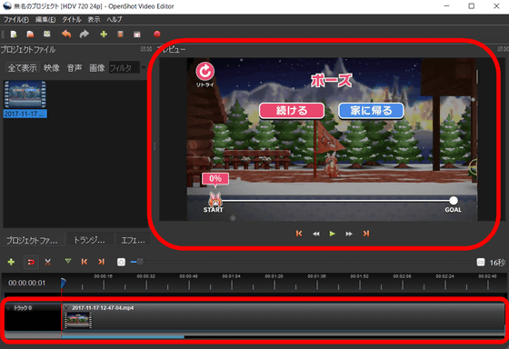
Task: Select the Razor scissors tool in timeline toolbar
Action: coord(47,262)
